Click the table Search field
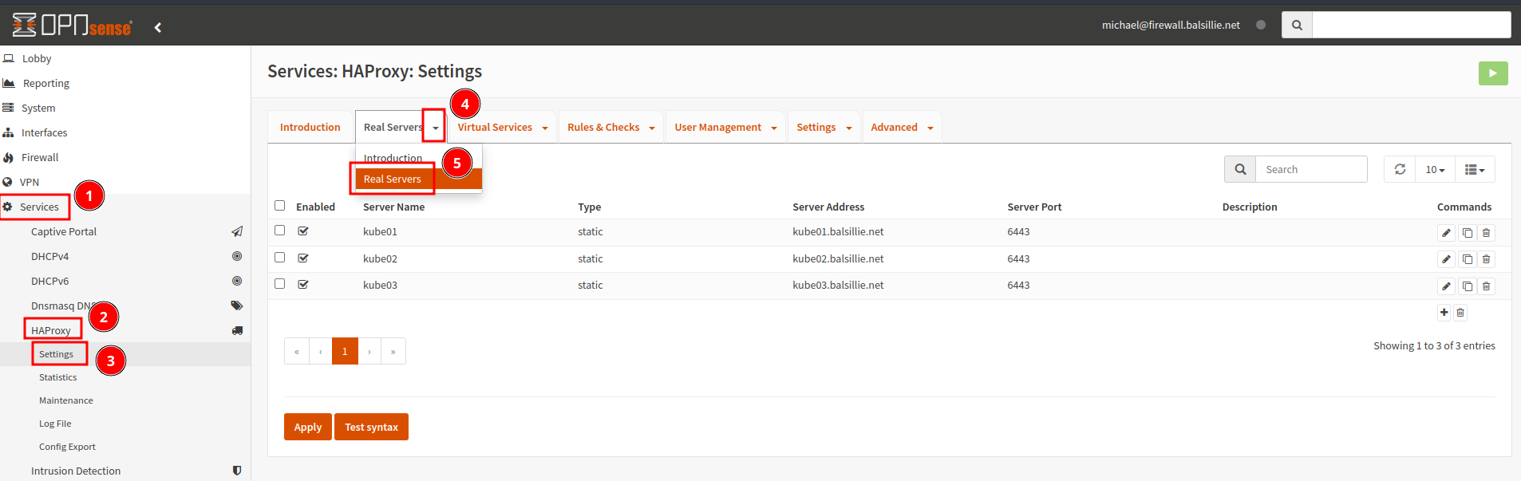Screen dimensions: 1521x481 (1311, 169)
